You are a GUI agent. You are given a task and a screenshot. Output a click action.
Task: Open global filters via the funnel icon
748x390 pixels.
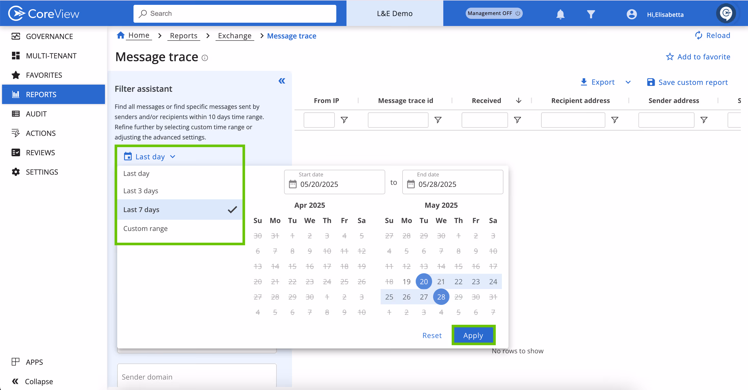click(591, 14)
